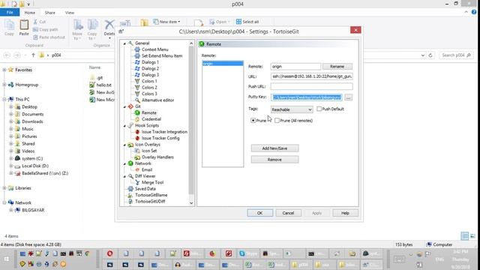480x270 pixels.
Task: Collapse the Hook Scripts node
Action: [x=124, y=125]
